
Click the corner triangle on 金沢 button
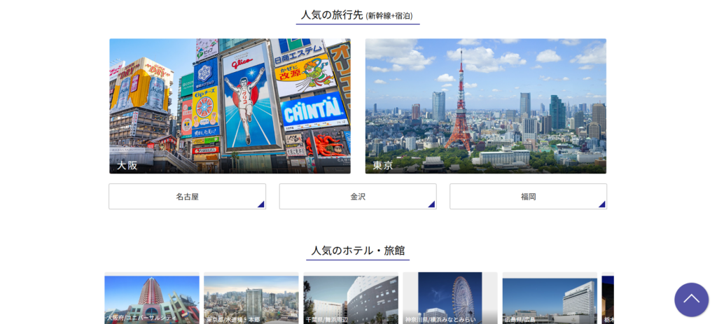coord(432,204)
